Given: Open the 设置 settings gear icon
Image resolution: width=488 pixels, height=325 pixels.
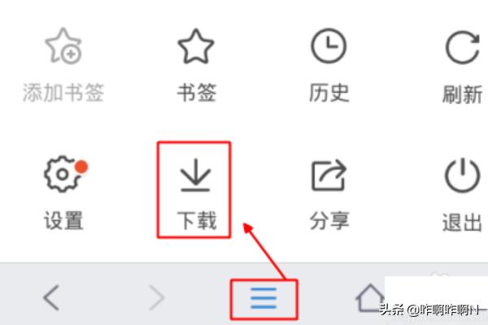Looking at the screenshot, I should (63, 174).
